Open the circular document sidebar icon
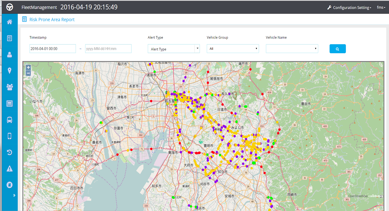389x211 pixels. 9,185
